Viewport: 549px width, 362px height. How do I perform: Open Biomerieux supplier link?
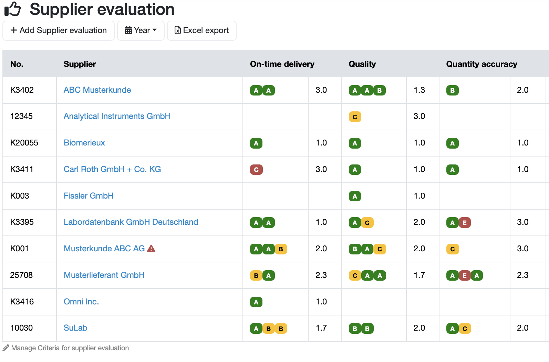pos(84,143)
